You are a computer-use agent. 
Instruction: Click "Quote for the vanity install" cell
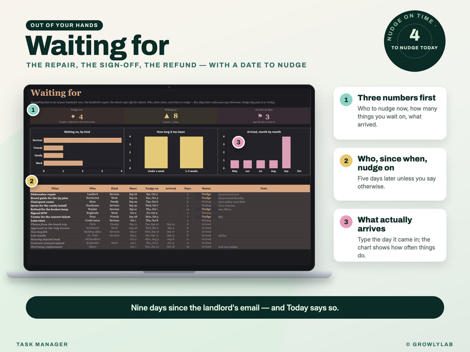(x=49, y=205)
